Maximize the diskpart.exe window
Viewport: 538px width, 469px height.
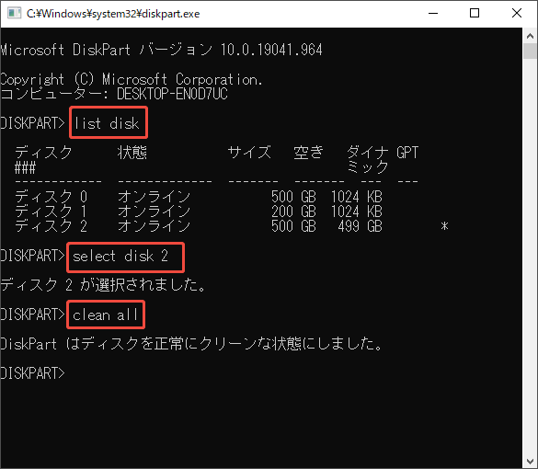tap(475, 14)
